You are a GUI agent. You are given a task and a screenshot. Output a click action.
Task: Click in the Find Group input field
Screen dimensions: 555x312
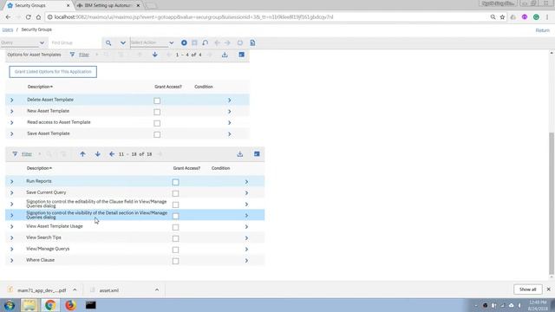(75, 42)
